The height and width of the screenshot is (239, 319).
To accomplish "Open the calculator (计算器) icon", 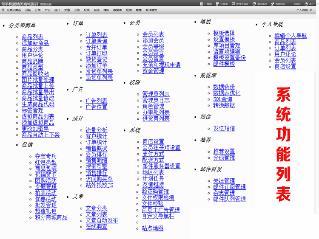I will (202, 4).
